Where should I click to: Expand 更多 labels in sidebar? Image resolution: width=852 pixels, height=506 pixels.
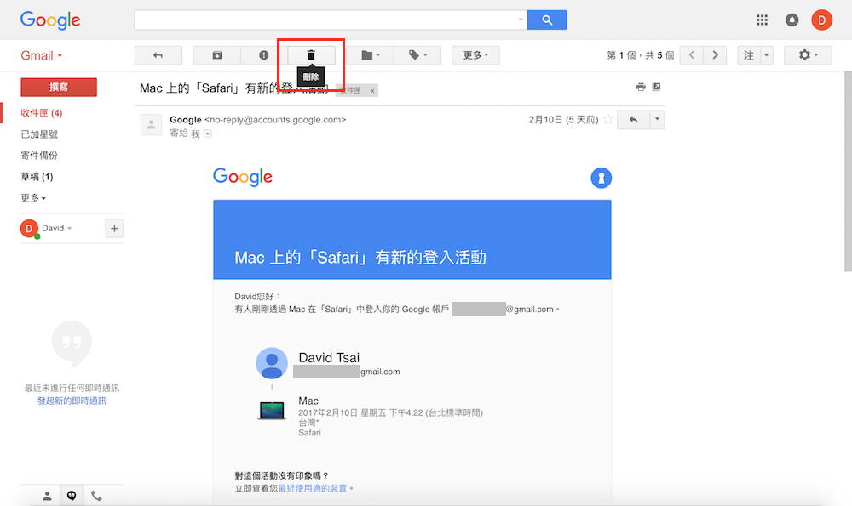tap(33, 198)
